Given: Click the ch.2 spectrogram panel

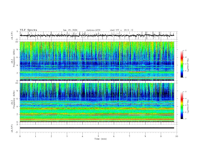Looking at the screenshot, I should (x=97, y=102).
